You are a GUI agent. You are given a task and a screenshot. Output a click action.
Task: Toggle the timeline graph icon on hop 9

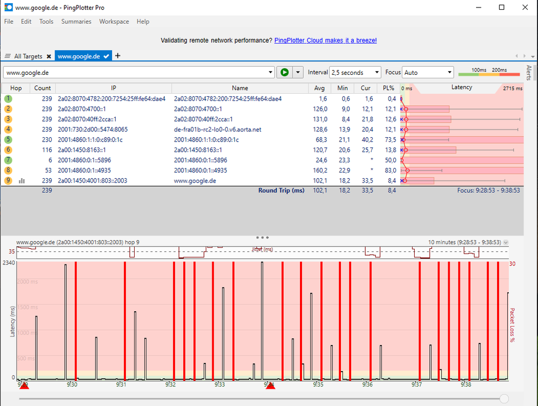22,180
